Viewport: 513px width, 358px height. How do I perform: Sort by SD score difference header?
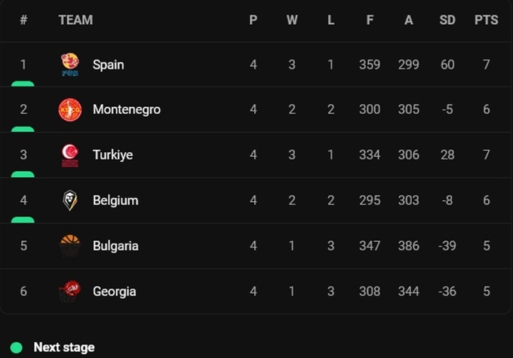point(447,20)
